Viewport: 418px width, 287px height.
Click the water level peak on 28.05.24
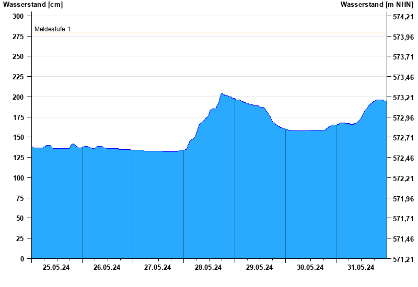[222, 94]
